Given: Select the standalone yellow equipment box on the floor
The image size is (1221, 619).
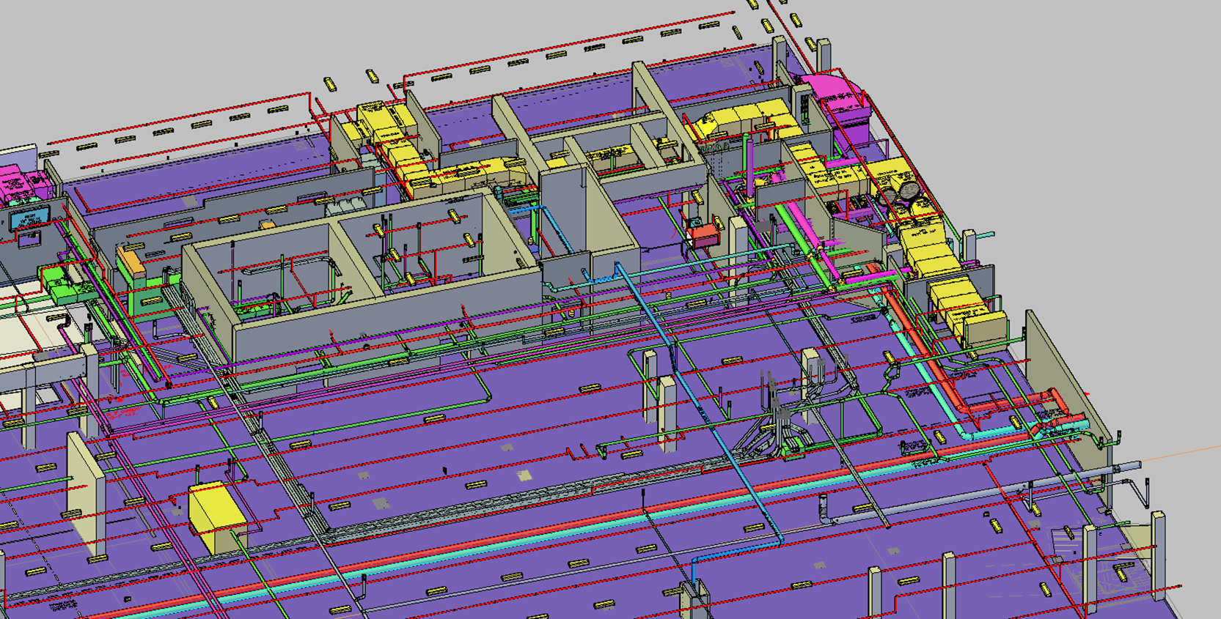Looking at the screenshot, I should [x=217, y=517].
